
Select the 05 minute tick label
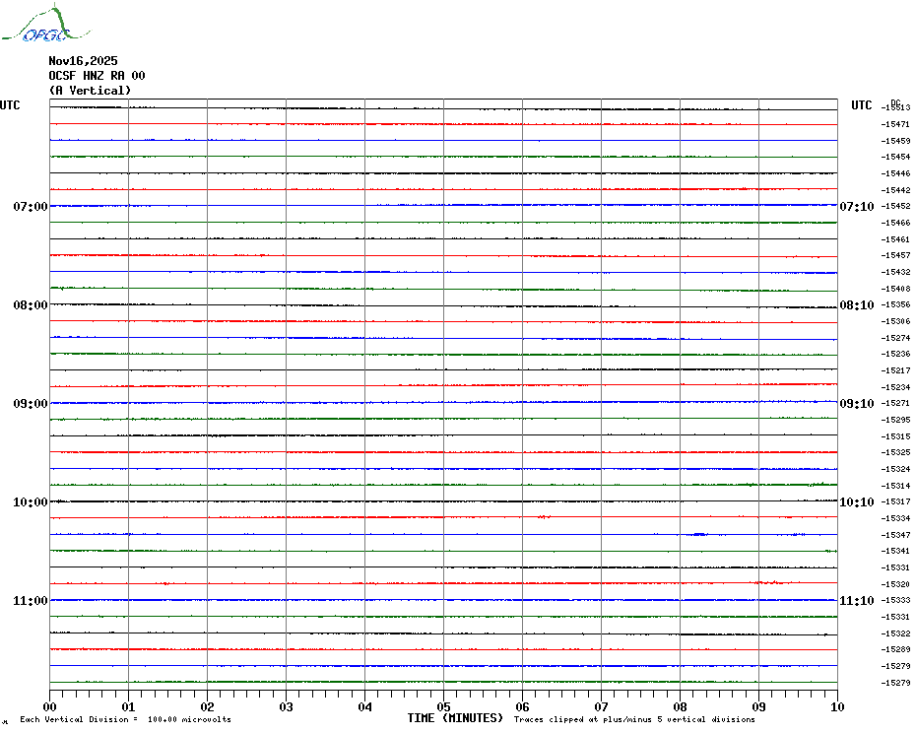[x=443, y=706]
